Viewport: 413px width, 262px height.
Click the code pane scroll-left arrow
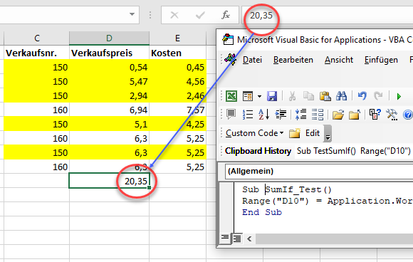[x=249, y=239]
